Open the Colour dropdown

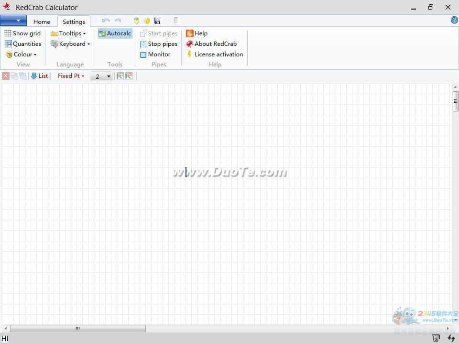[x=21, y=54]
